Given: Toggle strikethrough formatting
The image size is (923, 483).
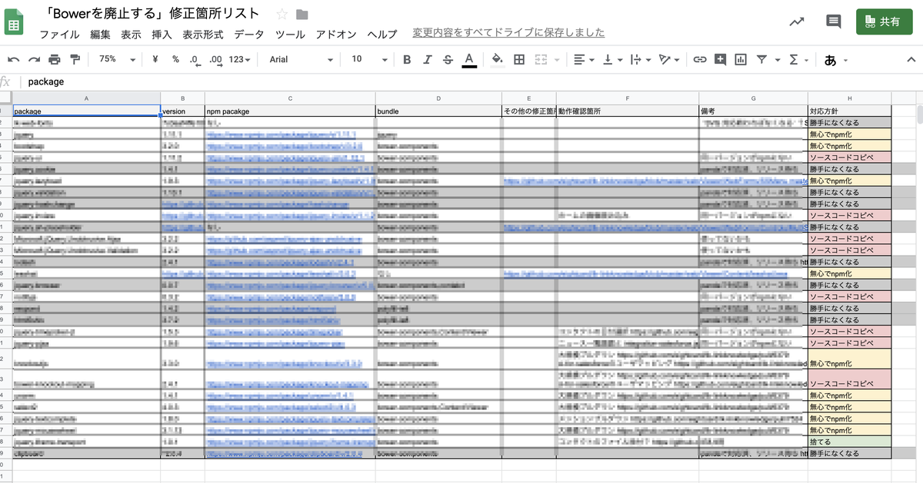Looking at the screenshot, I should (448, 59).
